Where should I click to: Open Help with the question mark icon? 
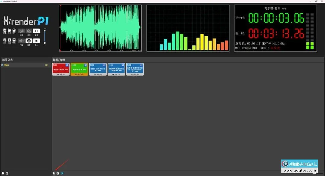click(14, 40)
